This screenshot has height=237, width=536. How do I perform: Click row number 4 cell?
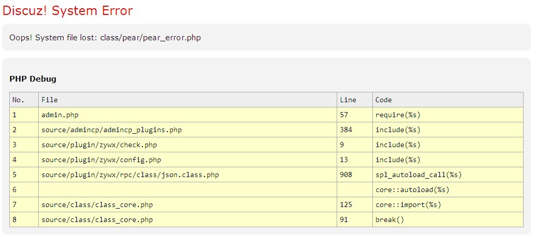click(24, 160)
